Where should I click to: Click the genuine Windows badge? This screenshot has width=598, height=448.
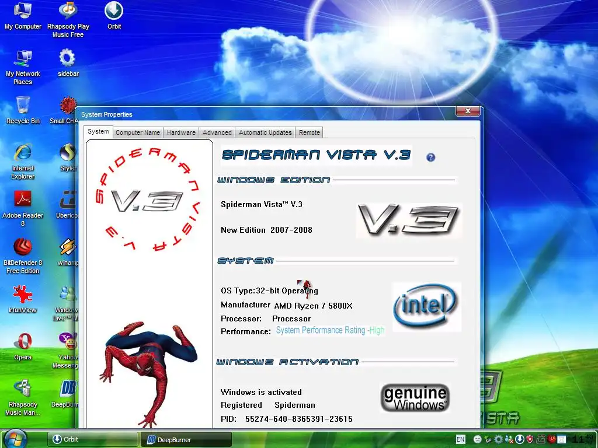(x=415, y=398)
